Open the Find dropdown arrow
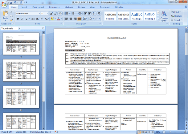 pyautogui.click(x=180, y=12)
